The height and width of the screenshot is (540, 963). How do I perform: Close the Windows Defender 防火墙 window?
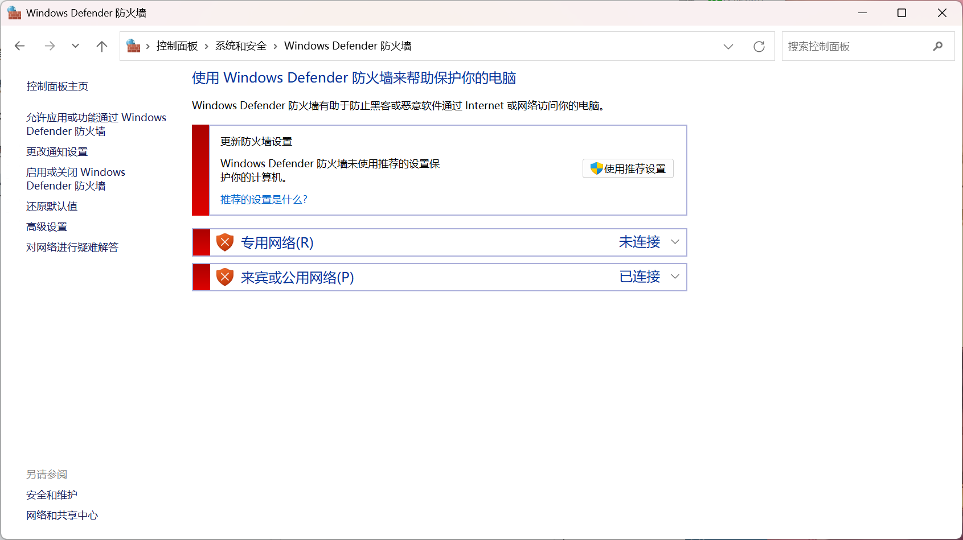pos(942,13)
